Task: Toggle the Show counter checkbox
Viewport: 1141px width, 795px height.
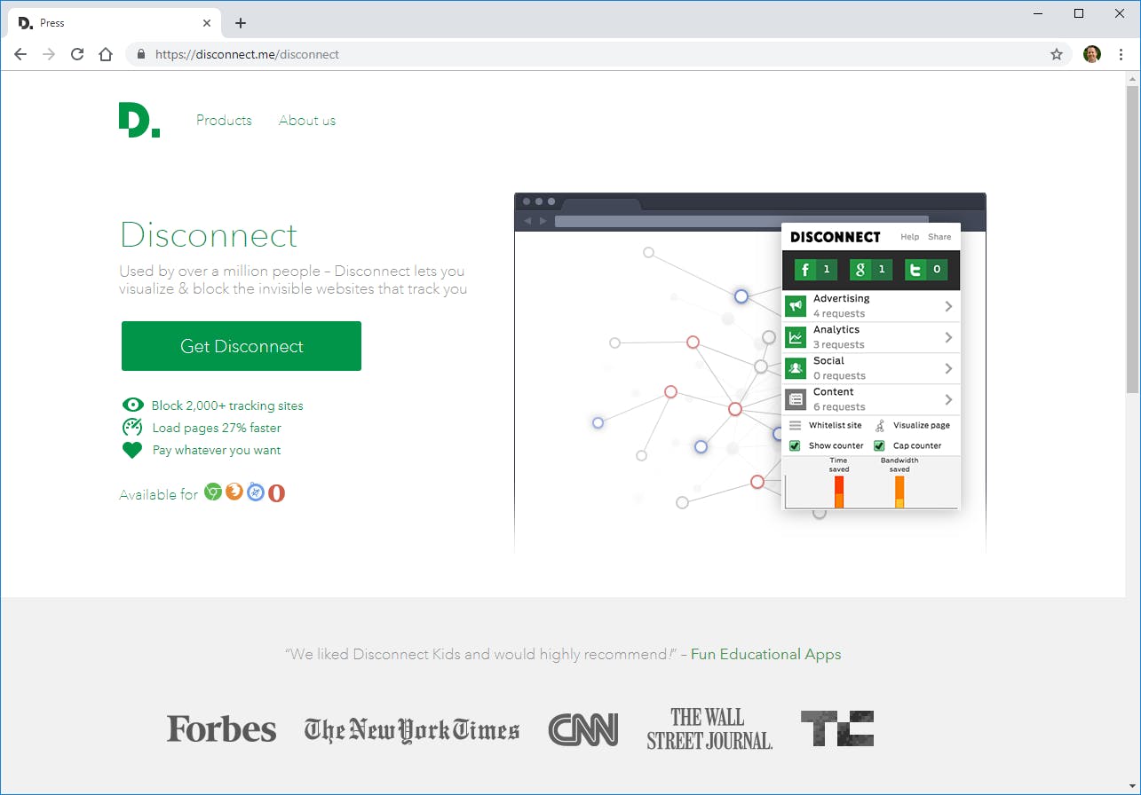Action: (x=795, y=445)
